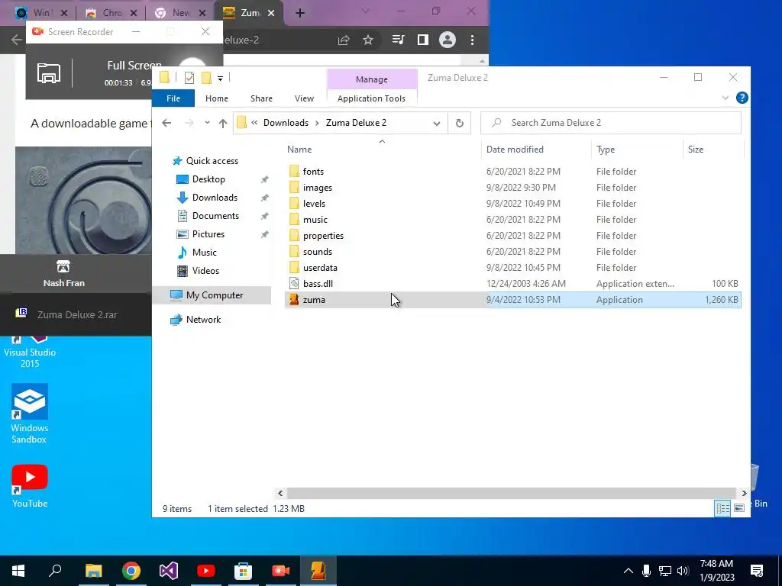Viewport: 782px width, 586px height.
Task: Expand the ribbon with the chevron
Action: [725, 98]
